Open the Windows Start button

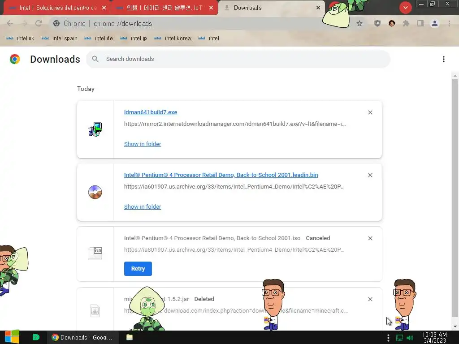pos(12,337)
